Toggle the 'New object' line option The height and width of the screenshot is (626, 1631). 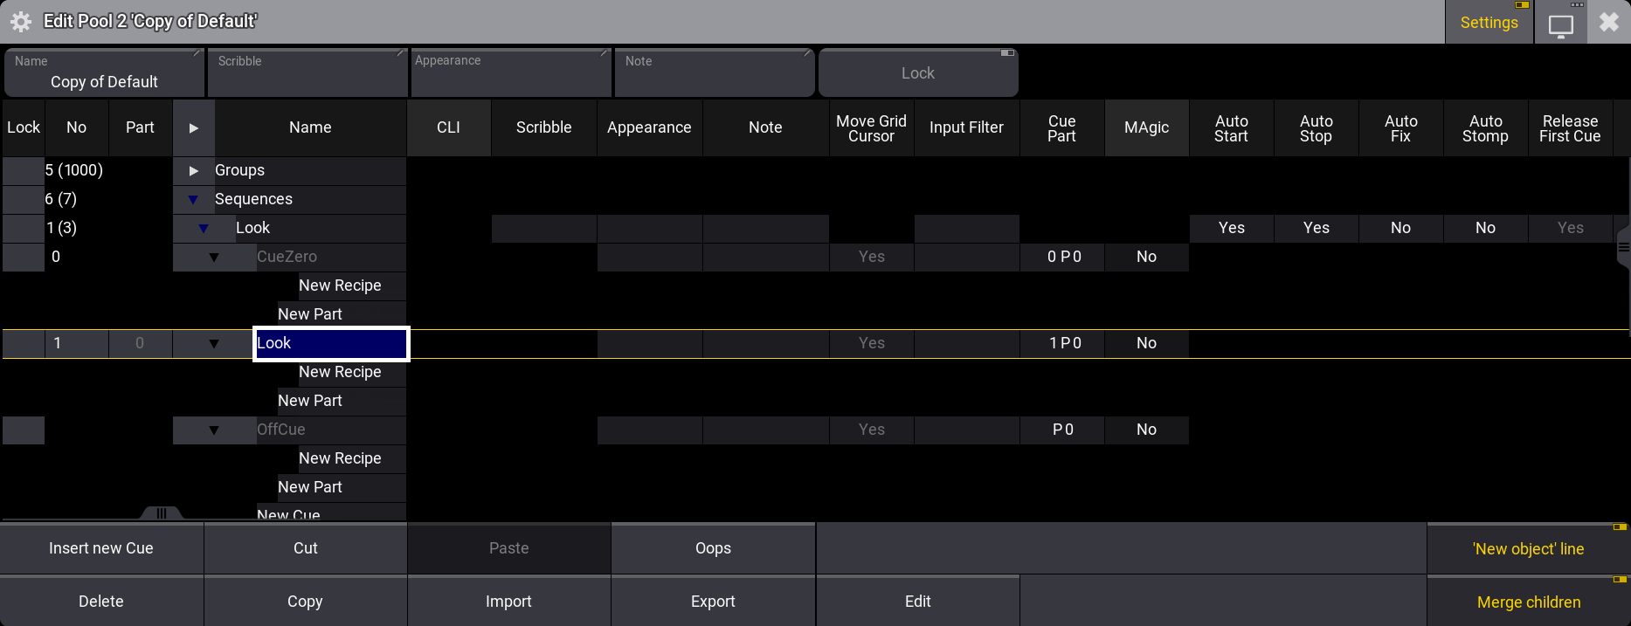tap(1528, 549)
